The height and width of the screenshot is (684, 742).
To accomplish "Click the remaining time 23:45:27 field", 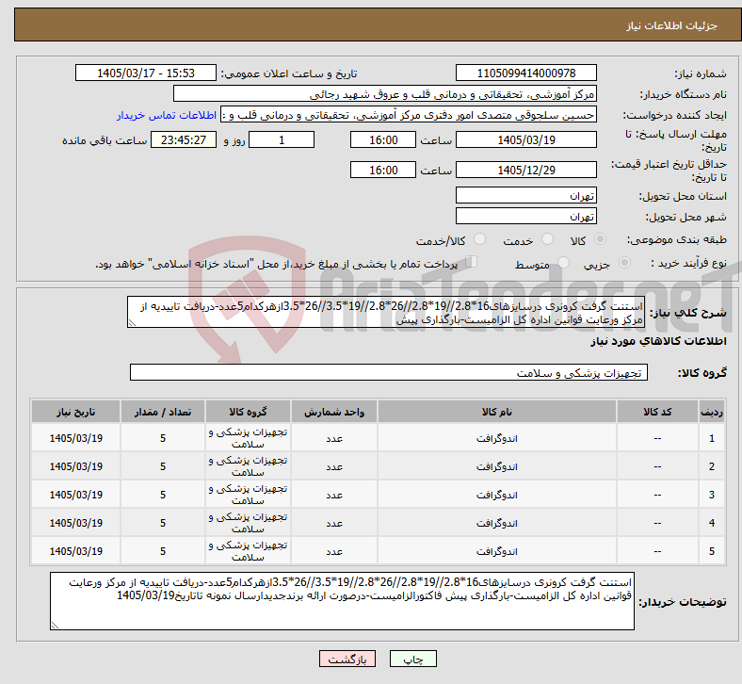I will 184,140.
